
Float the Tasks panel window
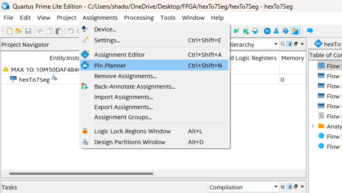pyautogui.click(x=296, y=186)
